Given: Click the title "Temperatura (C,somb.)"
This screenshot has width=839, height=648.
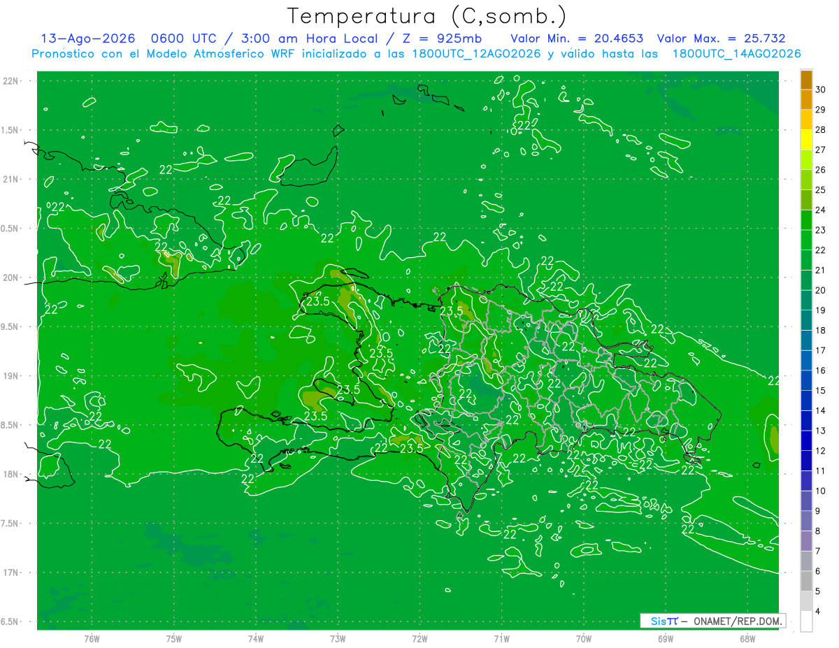Looking at the screenshot, I should pyautogui.click(x=427, y=16).
